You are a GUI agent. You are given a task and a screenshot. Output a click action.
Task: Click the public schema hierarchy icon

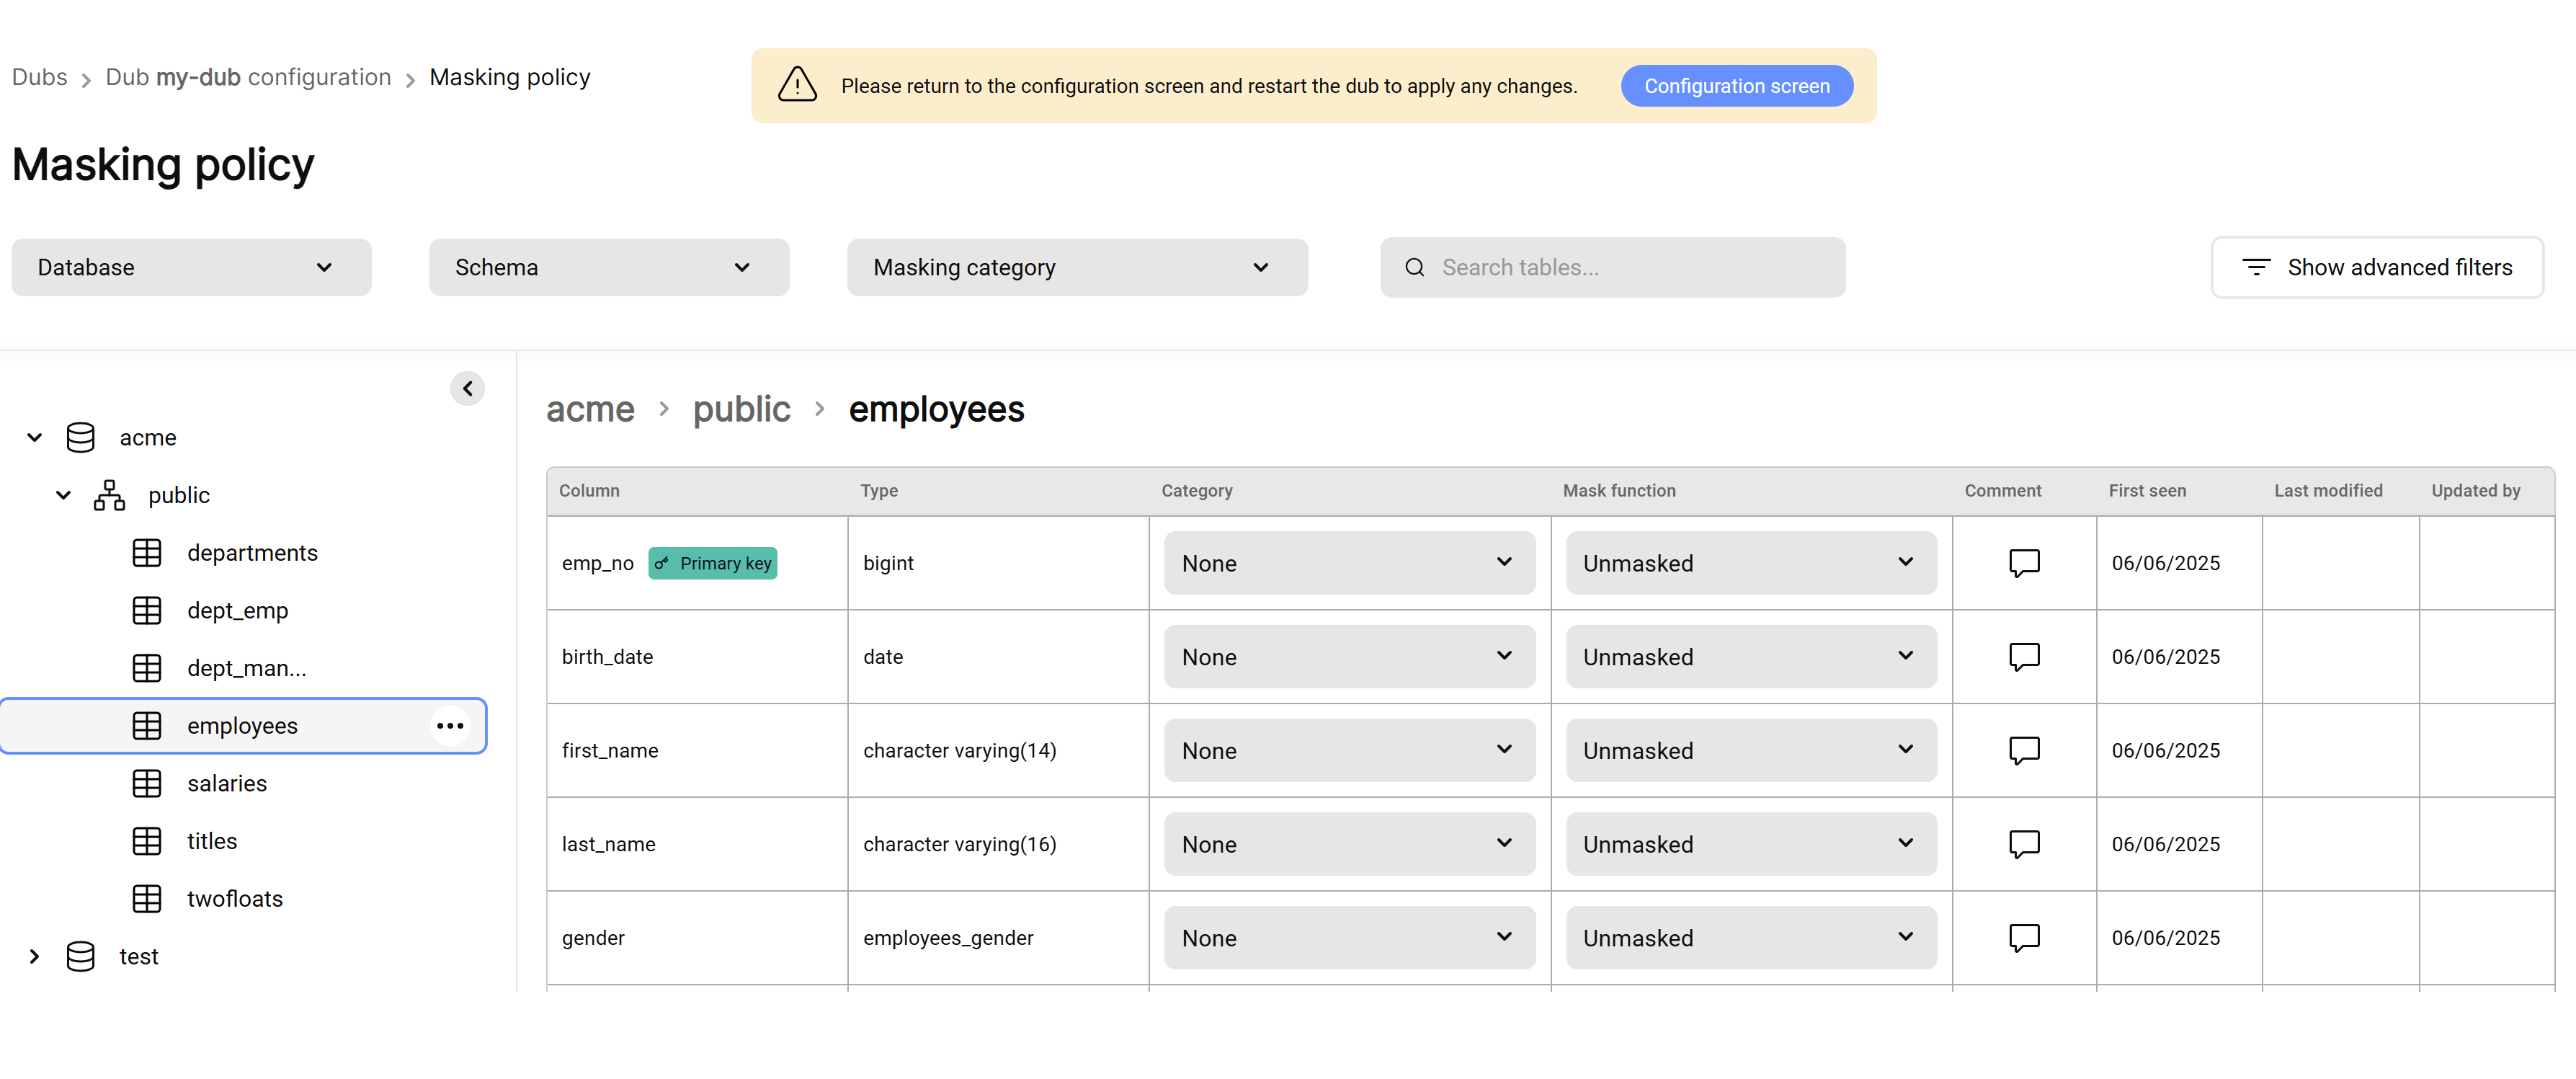pos(109,496)
